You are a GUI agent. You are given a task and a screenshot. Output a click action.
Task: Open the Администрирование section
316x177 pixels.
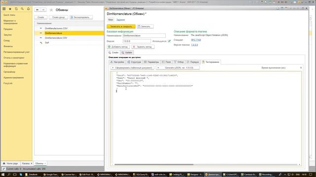[x=13, y=78]
